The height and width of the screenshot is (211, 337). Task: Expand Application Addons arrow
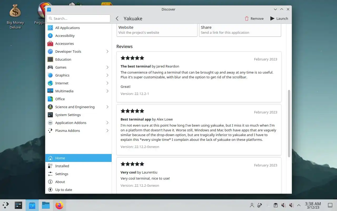coord(107,123)
